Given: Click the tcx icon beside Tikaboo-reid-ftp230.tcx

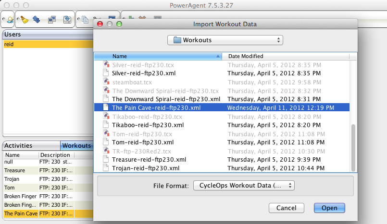Looking at the screenshot, I should pos(106,116).
